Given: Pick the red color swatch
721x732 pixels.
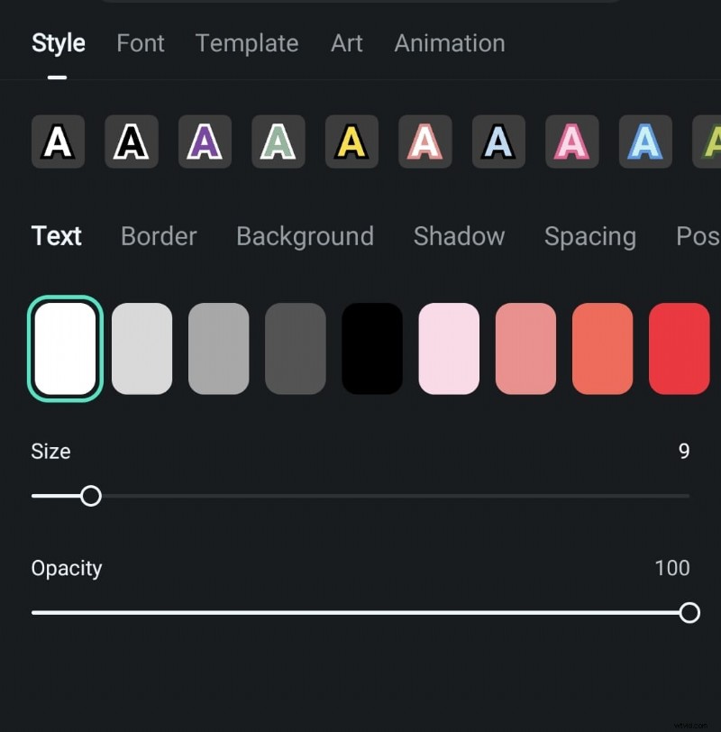Looking at the screenshot, I should point(679,347).
